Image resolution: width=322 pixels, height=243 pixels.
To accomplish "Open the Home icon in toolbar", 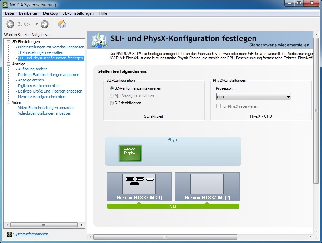I will [x=62, y=24].
